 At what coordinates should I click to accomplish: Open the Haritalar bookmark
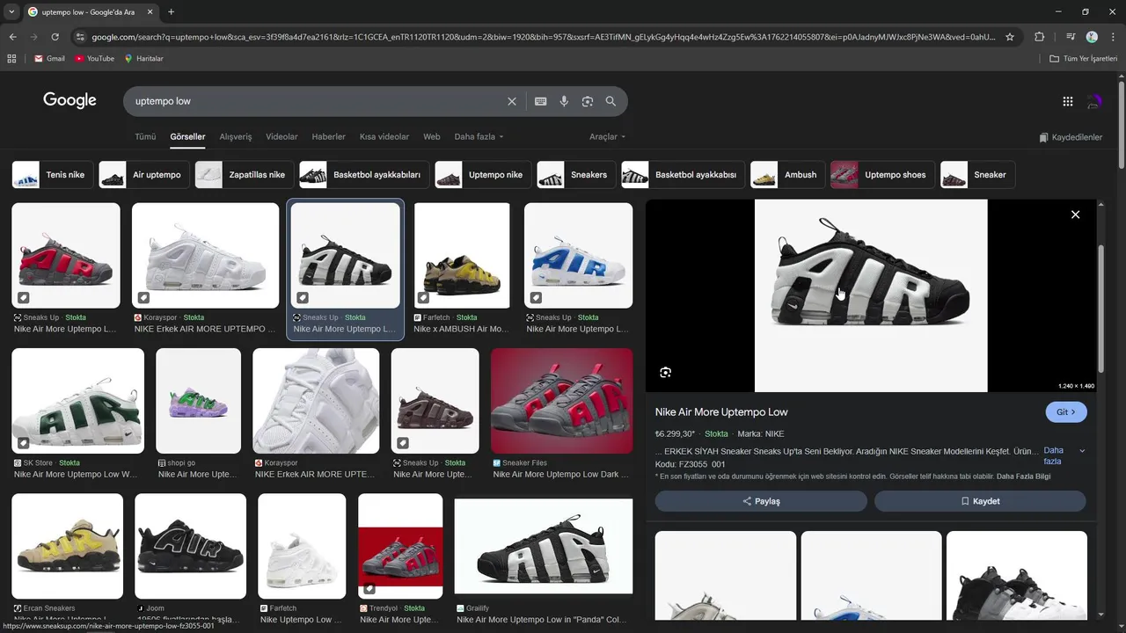[143, 58]
